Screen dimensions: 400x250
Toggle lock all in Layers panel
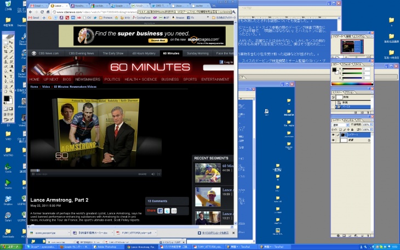point(352,129)
